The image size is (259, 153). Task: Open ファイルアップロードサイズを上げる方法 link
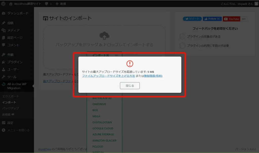(108, 76)
